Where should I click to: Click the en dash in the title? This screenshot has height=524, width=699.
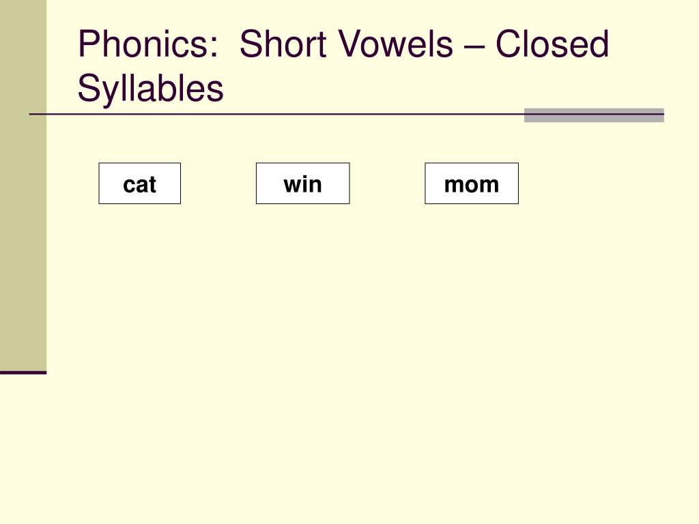click(x=474, y=46)
